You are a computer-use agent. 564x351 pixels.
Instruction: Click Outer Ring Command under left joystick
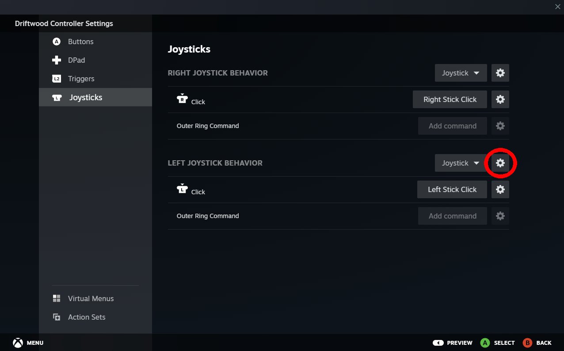click(x=208, y=216)
